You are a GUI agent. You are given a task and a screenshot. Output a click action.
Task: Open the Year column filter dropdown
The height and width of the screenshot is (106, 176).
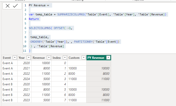pos(29,58)
